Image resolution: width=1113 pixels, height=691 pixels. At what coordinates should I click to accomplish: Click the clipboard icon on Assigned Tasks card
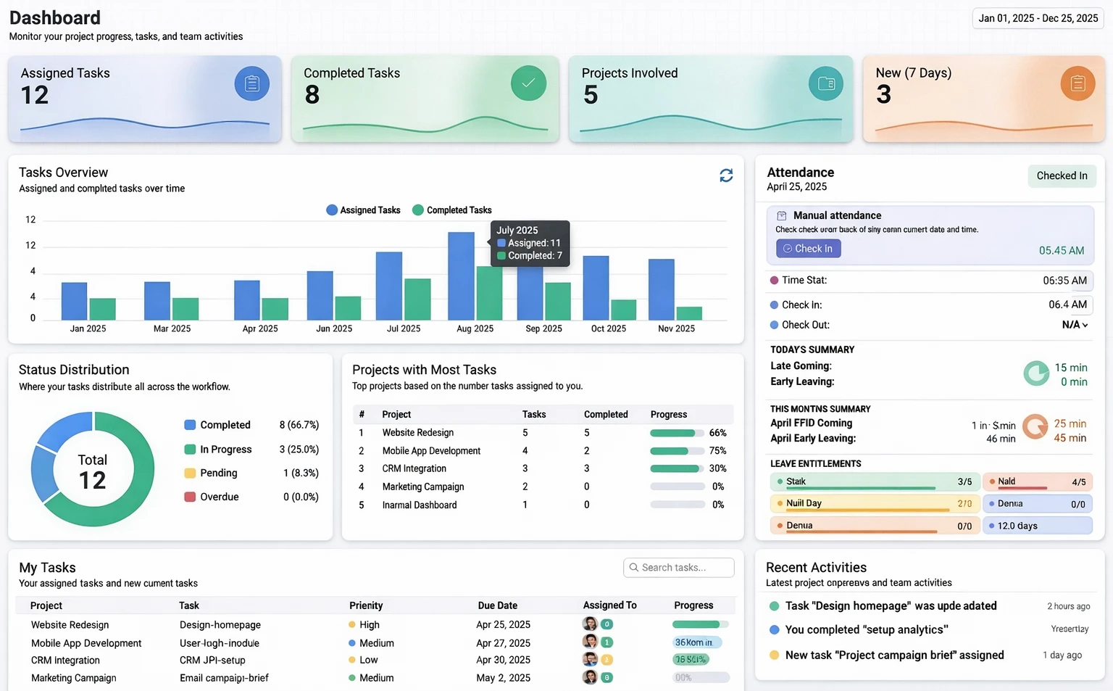click(x=251, y=83)
